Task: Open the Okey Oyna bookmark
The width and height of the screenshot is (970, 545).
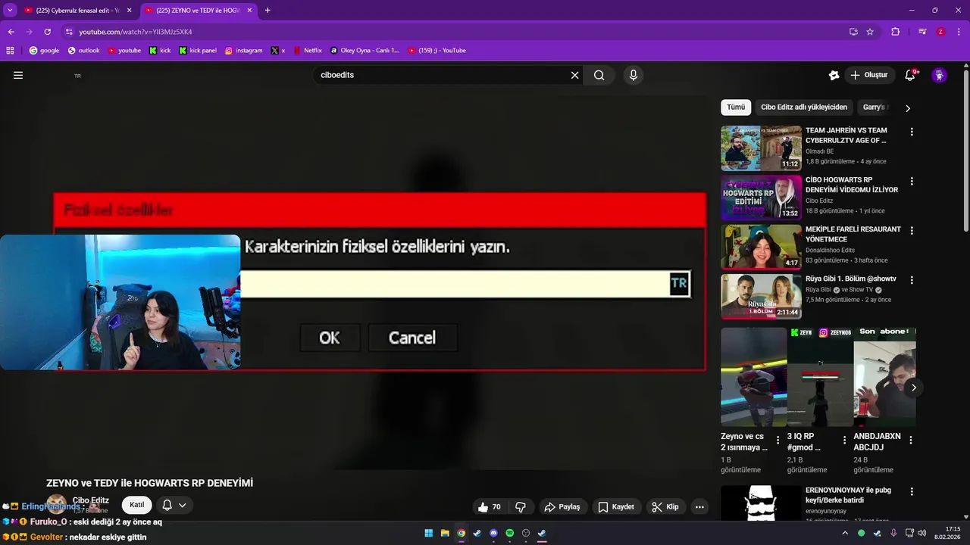Action: point(364,51)
